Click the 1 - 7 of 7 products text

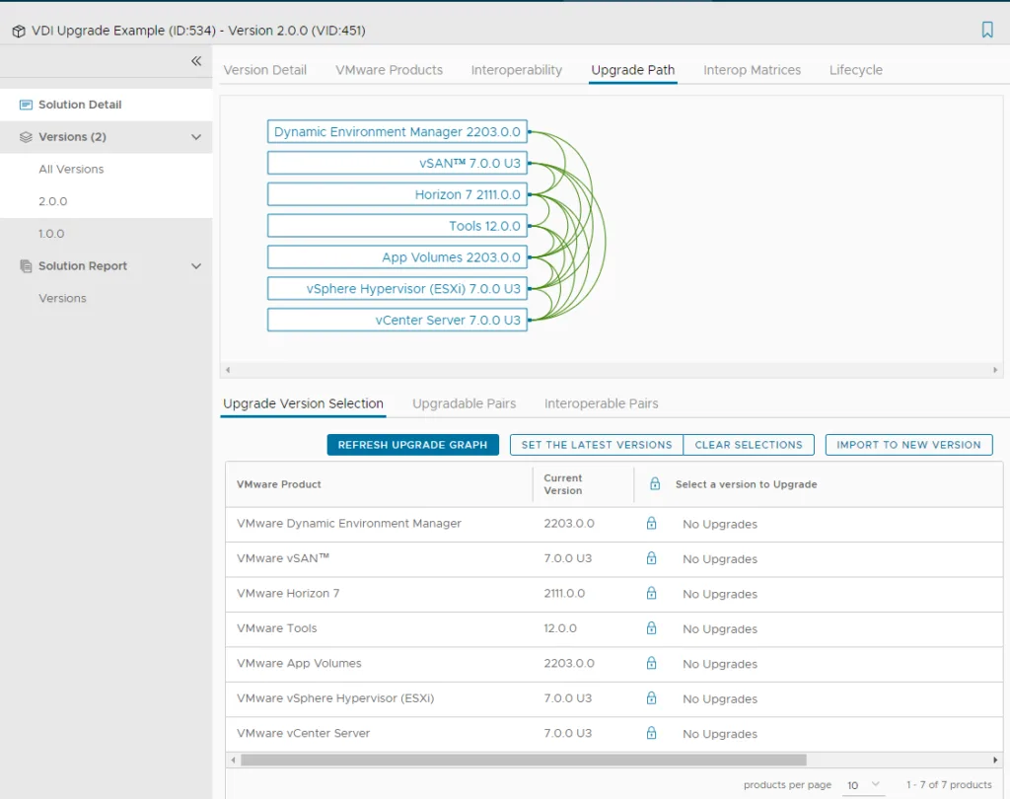coord(949,784)
